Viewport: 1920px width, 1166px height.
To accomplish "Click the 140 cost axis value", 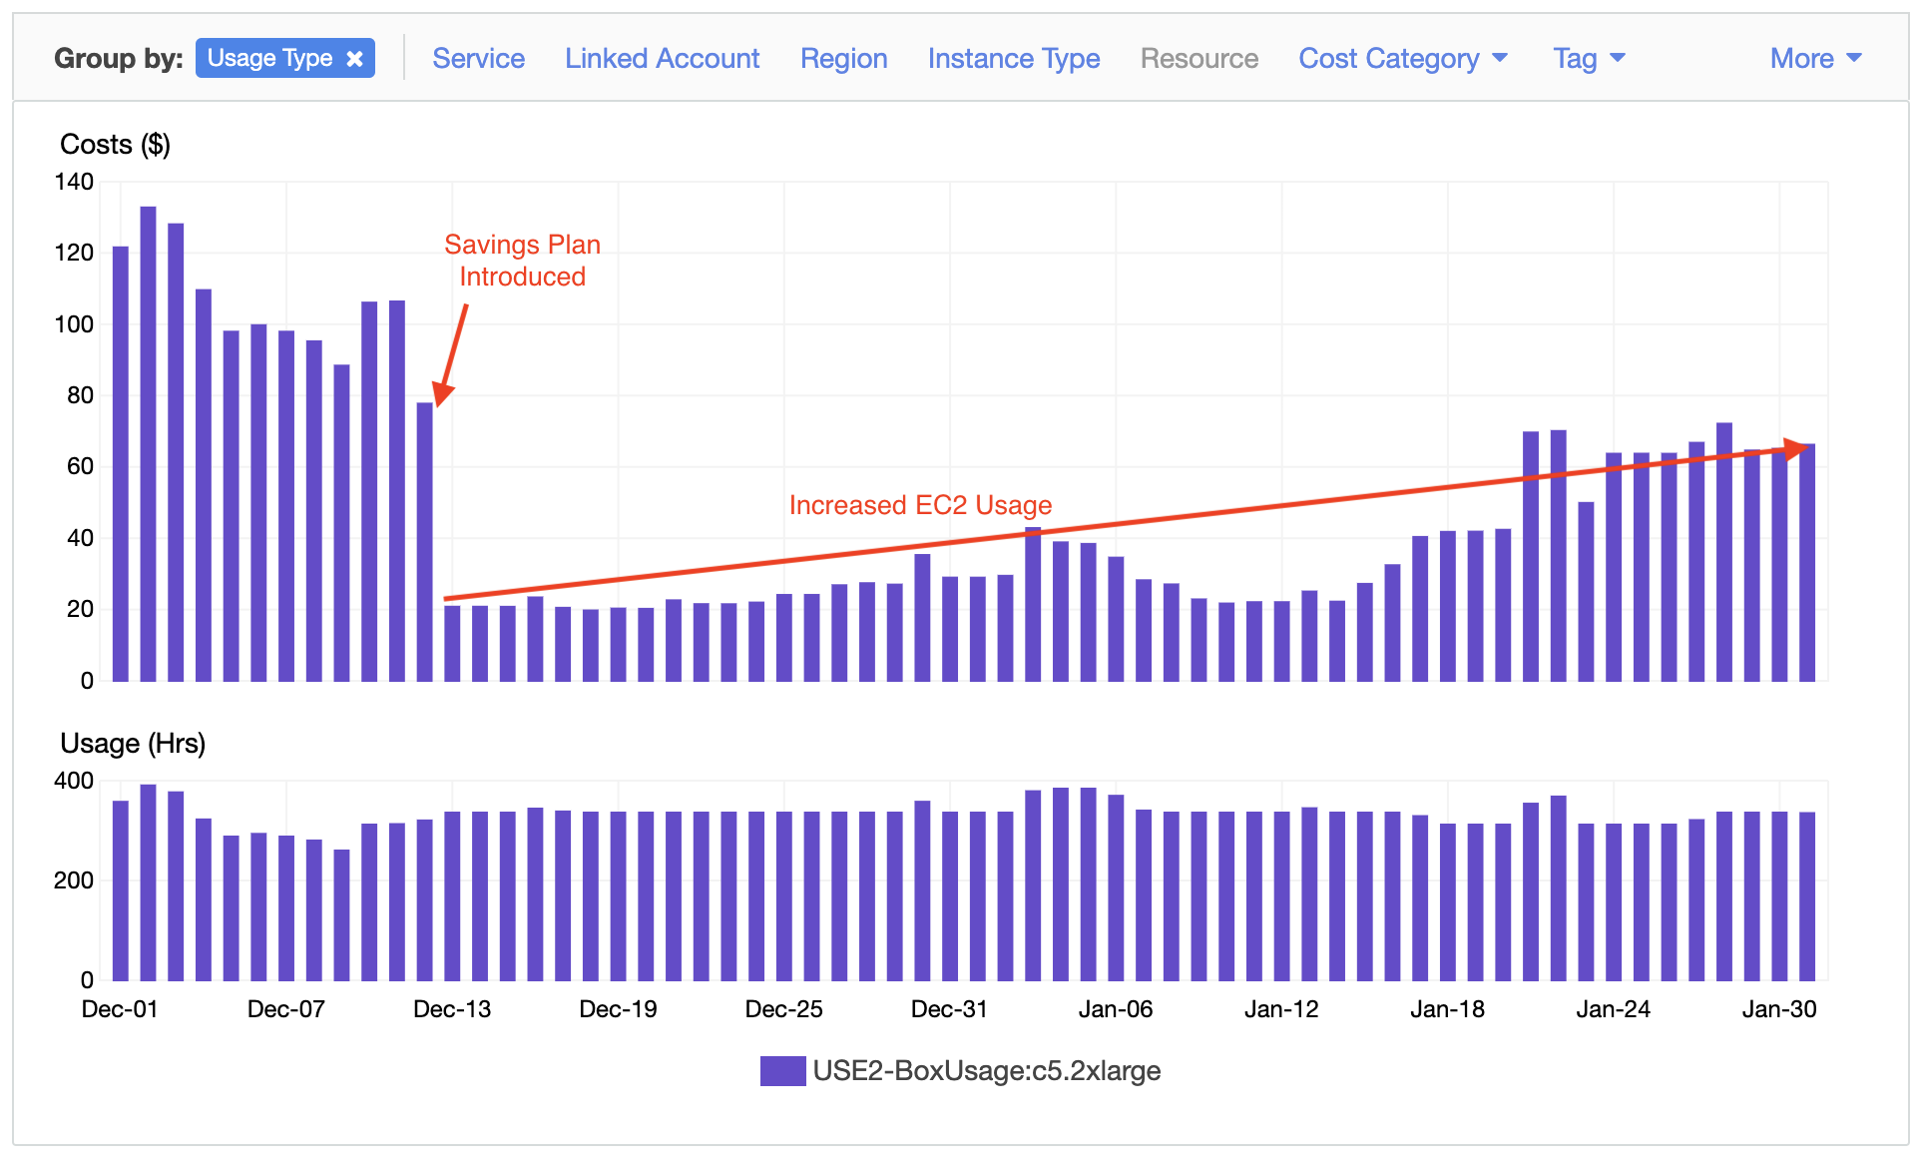I will tap(74, 182).
